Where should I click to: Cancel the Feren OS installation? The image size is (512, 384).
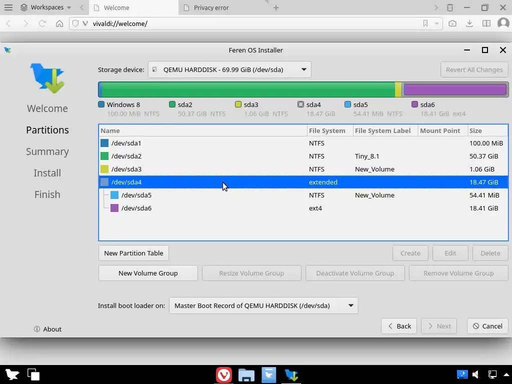(x=487, y=326)
